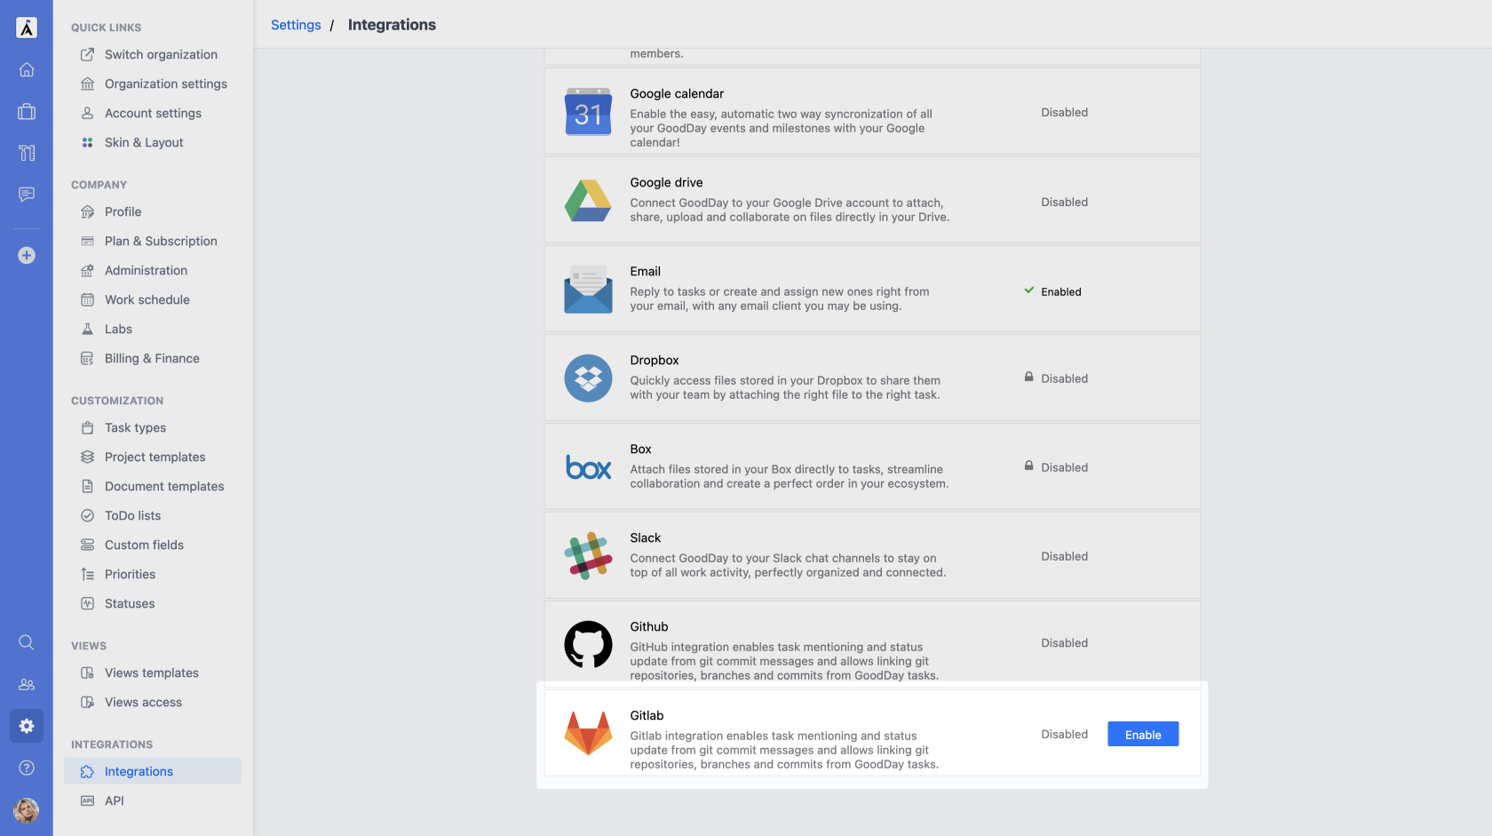Open Account settings
Image resolution: width=1492 pixels, height=836 pixels.
153,113
